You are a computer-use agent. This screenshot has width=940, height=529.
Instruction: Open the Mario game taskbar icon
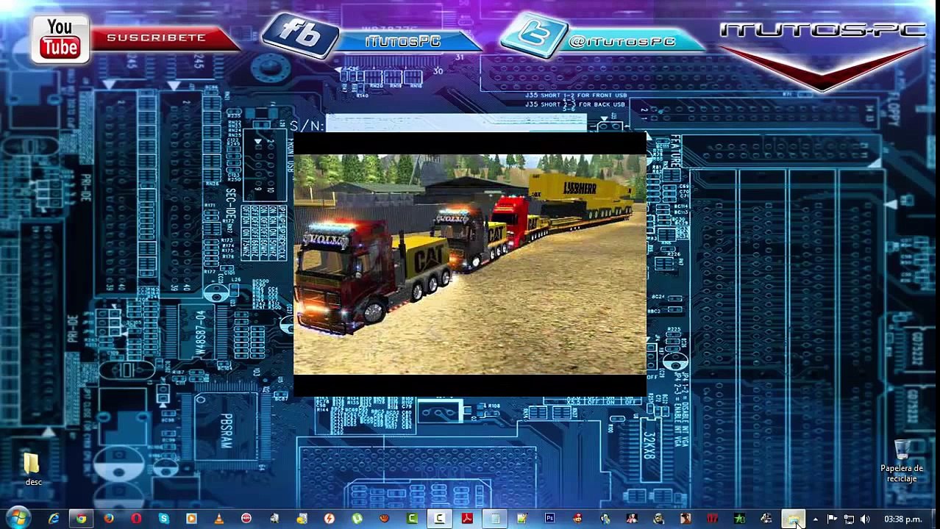[577, 519]
